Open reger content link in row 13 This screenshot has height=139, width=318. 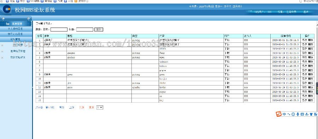163,92
